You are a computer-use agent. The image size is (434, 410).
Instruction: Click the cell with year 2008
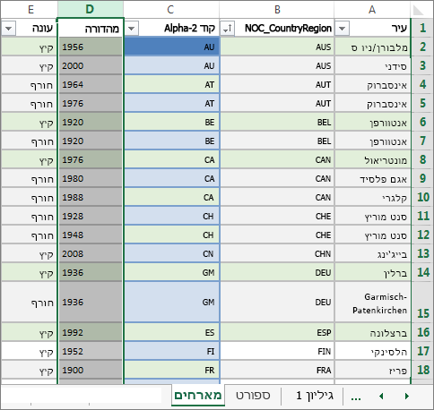click(91, 253)
